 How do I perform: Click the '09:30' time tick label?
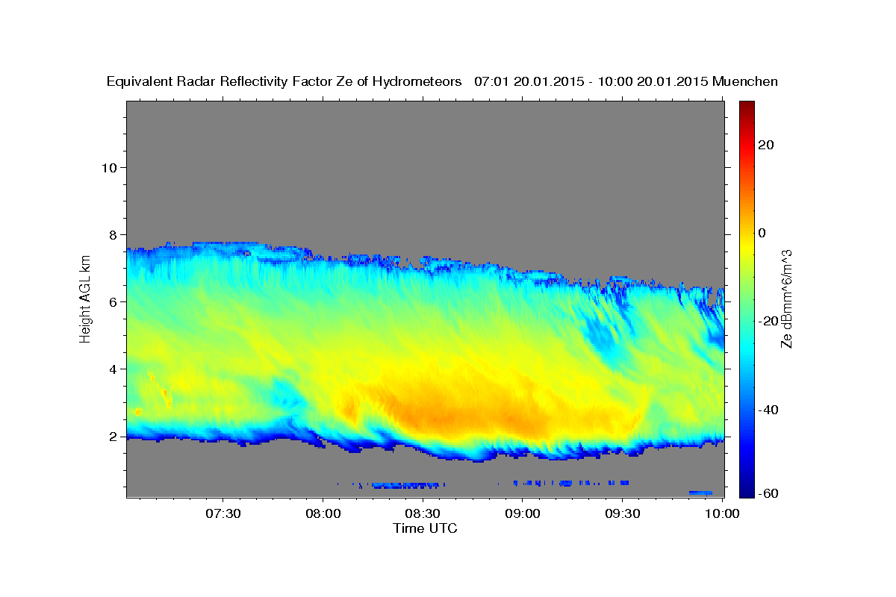pyautogui.click(x=623, y=513)
